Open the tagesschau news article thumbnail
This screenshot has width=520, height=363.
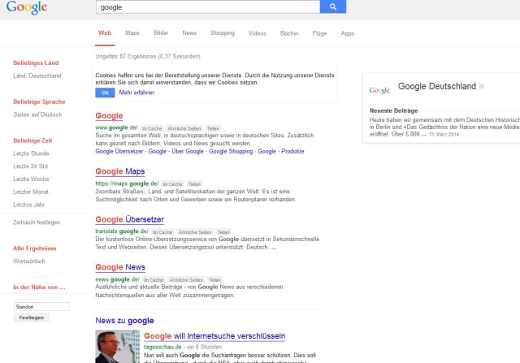117,347
